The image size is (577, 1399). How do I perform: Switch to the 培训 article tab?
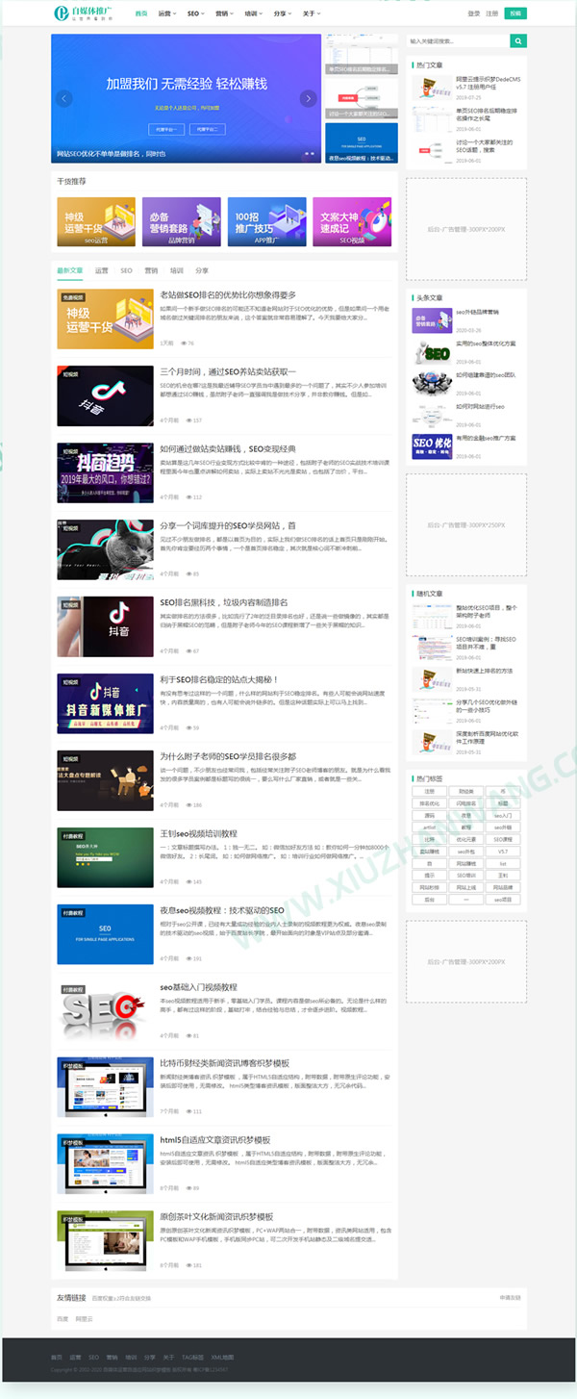(x=176, y=271)
